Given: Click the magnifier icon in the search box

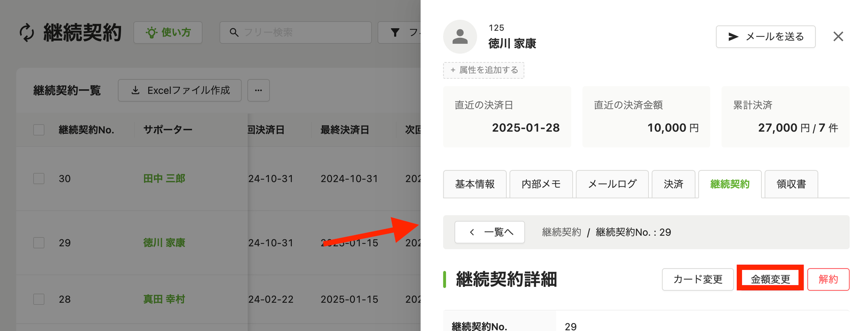Looking at the screenshot, I should point(234,33).
